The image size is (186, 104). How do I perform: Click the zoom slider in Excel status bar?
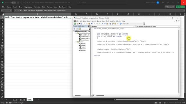pos(175,103)
